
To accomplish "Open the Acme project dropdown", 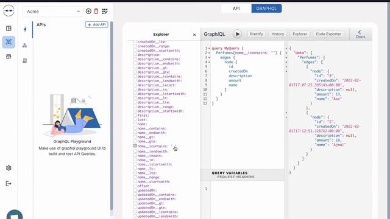I will pos(53,12).
